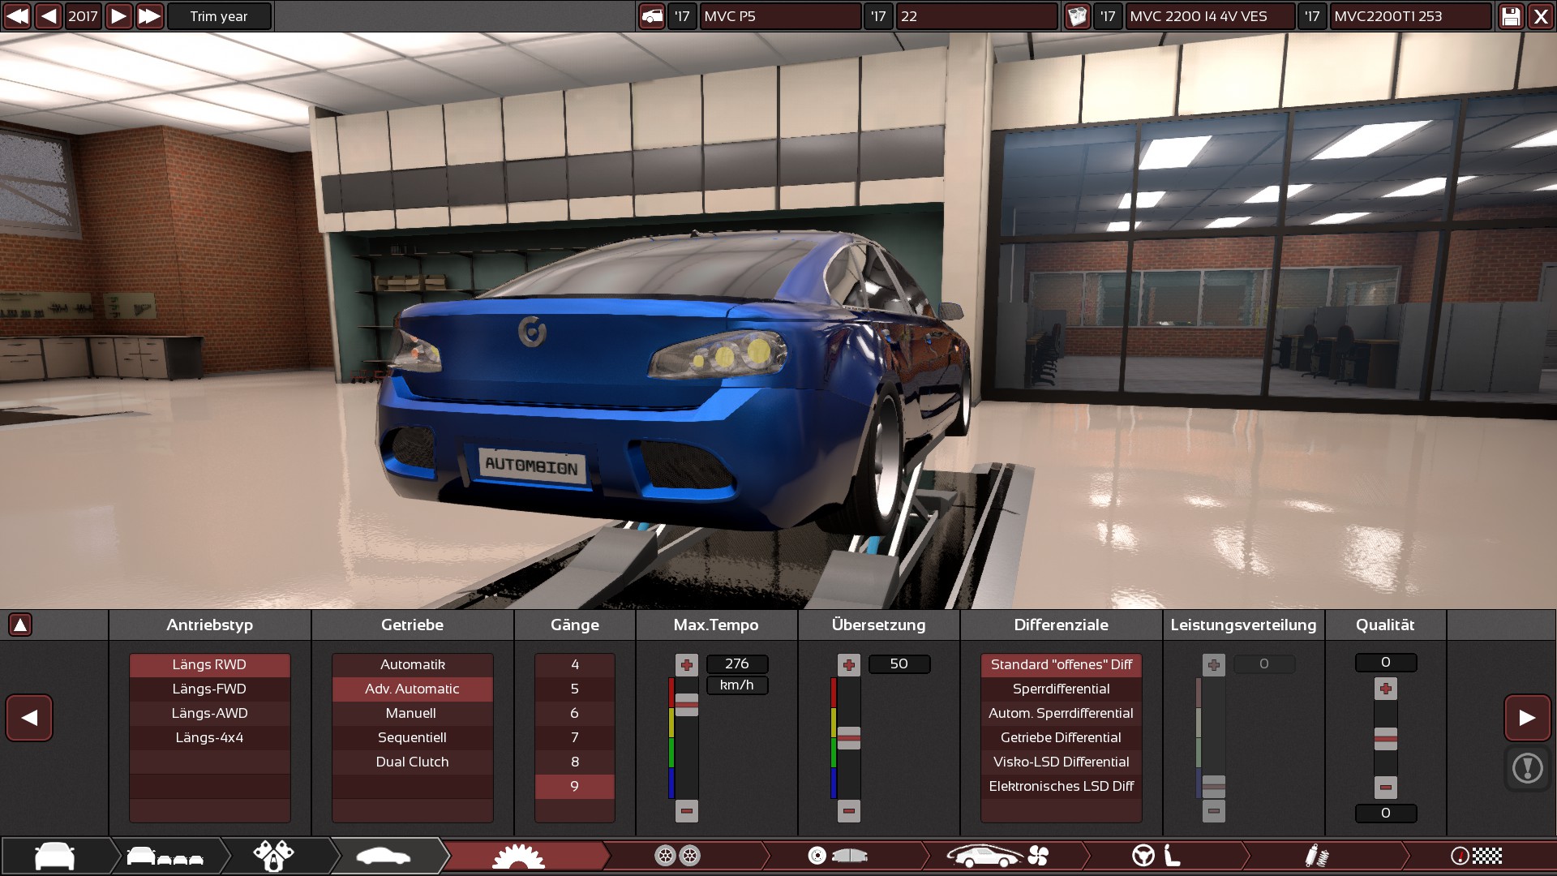Viewport: 1557px width, 876px height.
Task: Open the car variants tab with three cars
Action: click(165, 856)
